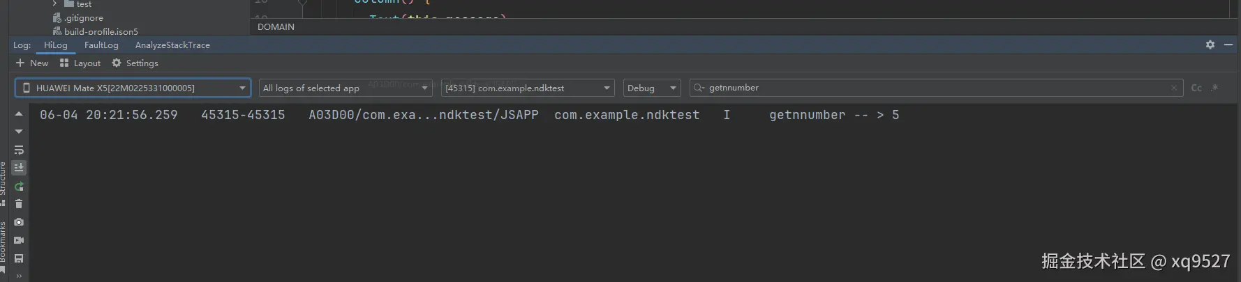Open the HUAWEI Mate X5 device dropdown
This screenshot has height=282, width=1241.
click(x=133, y=88)
